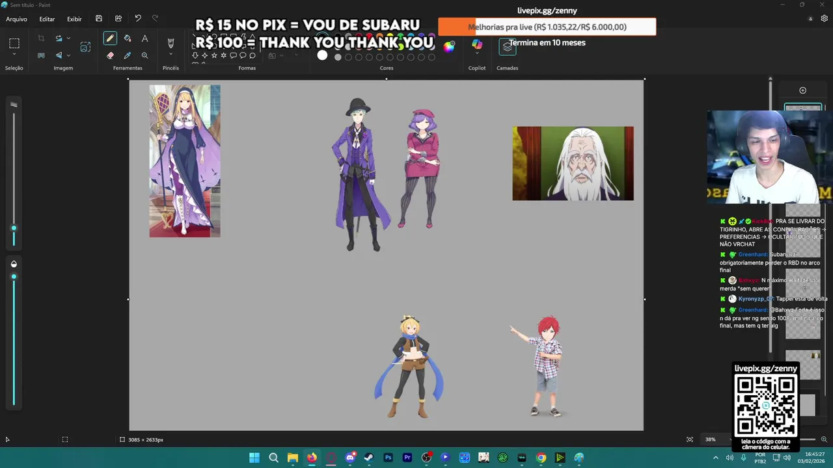
Task: Open the Image Creator resize icon
Action: click(x=85, y=47)
